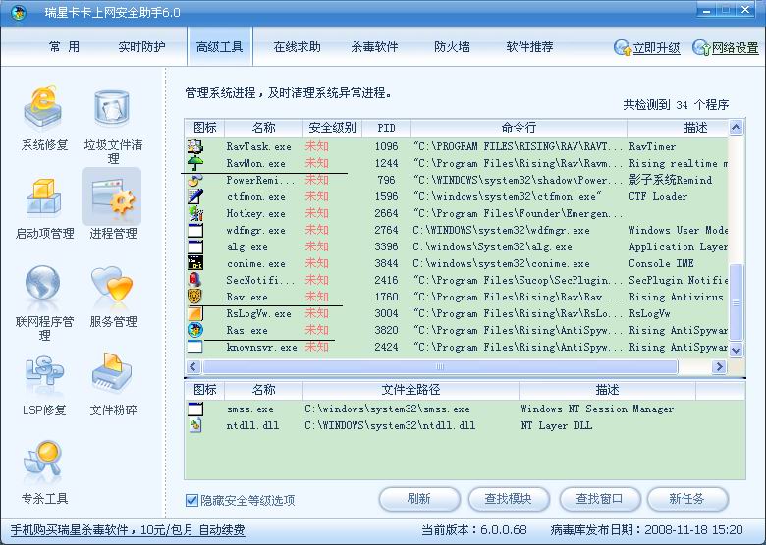Viewport: 766px width, 545px height.
Task: Open the 垃圾文件清理 trash bin icon
Action: [112, 107]
